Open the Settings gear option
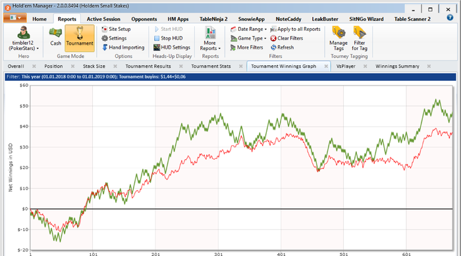This screenshot has width=461, height=256. pyautogui.click(x=114, y=38)
